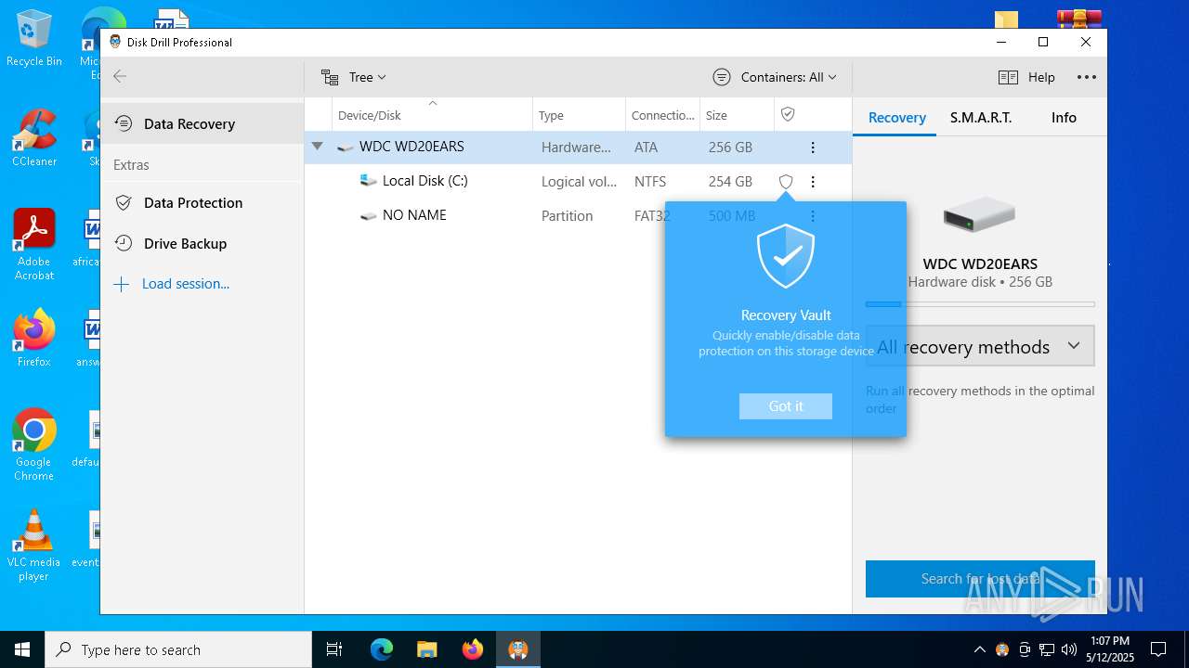Launch Microsoft Edge from the taskbar

point(381,649)
